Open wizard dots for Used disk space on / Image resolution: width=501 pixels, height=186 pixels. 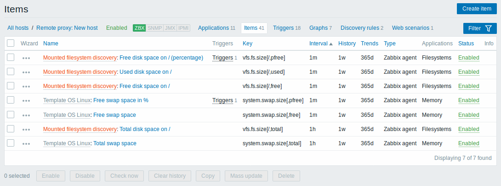pyautogui.click(x=26, y=72)
